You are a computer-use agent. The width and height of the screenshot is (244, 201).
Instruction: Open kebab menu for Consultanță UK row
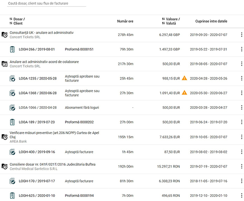[x=241, y=35]
